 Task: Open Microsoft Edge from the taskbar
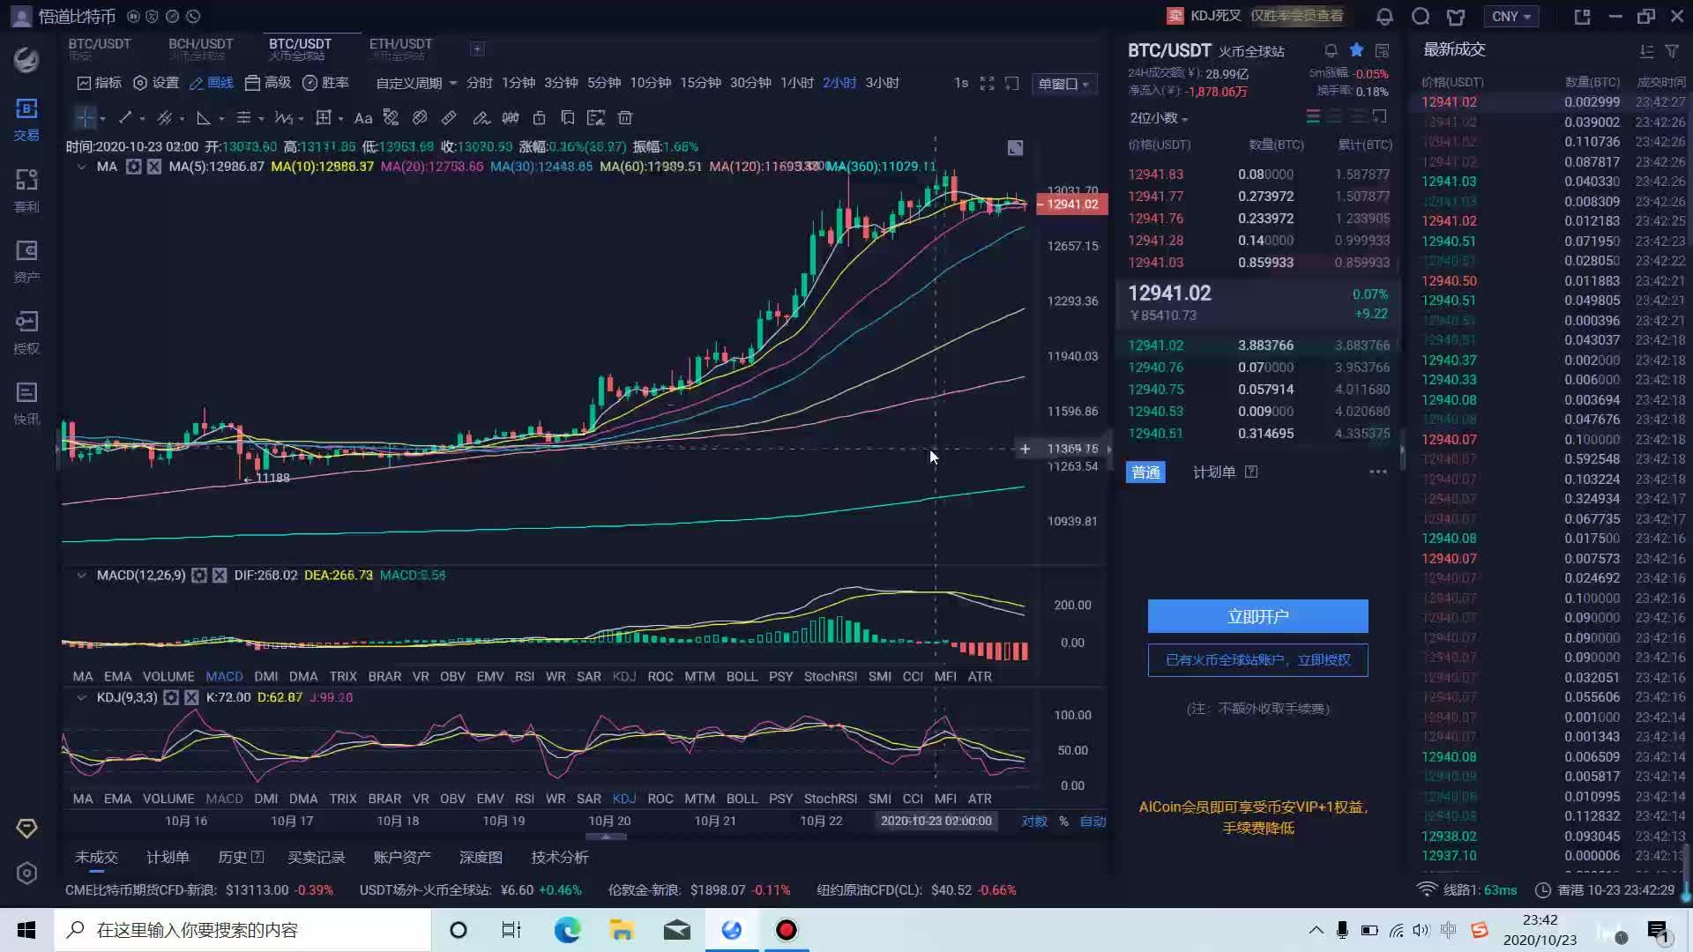[568, 930]
